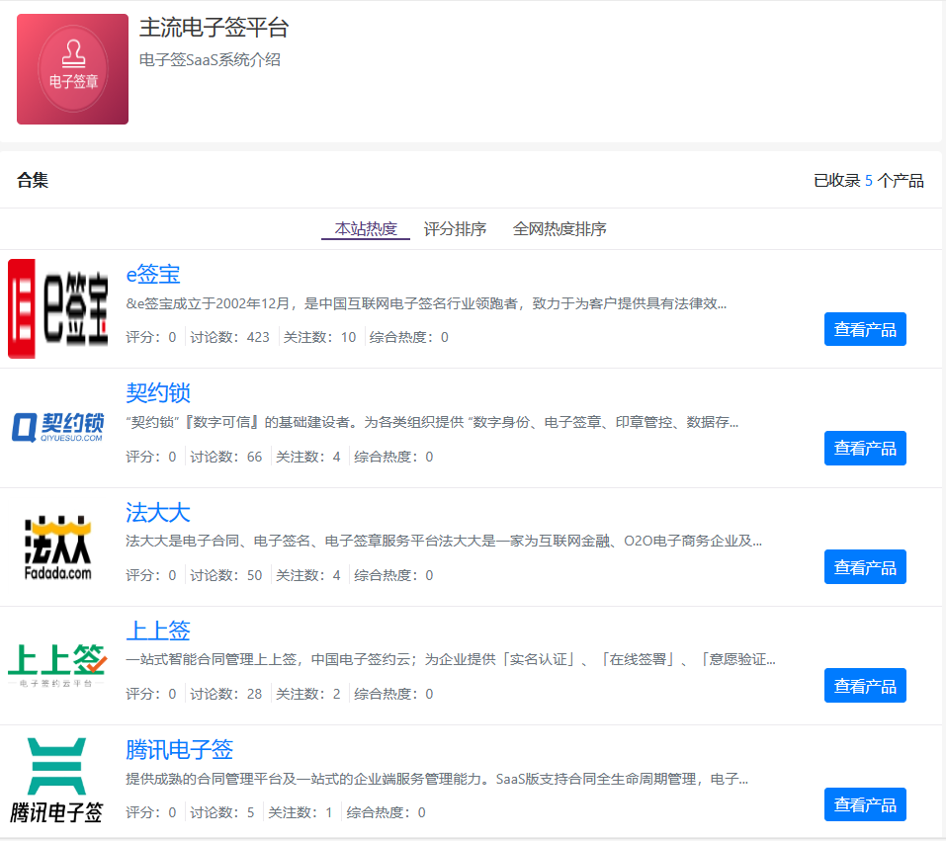946x841 pixels.
Task: Click the 电子签SaaS系统介绍 subtitle
Action: [x=210, y=59]
